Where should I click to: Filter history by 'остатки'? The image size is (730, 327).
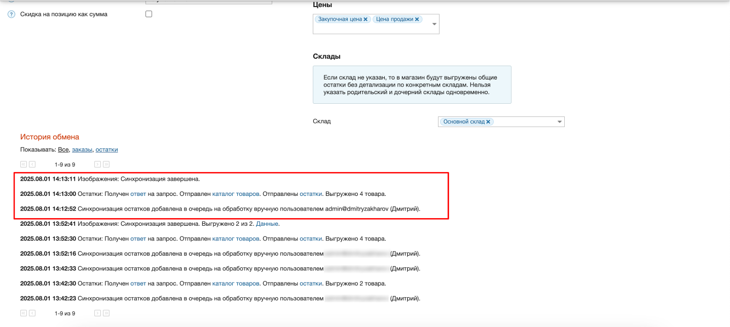(x=106, y=150)
